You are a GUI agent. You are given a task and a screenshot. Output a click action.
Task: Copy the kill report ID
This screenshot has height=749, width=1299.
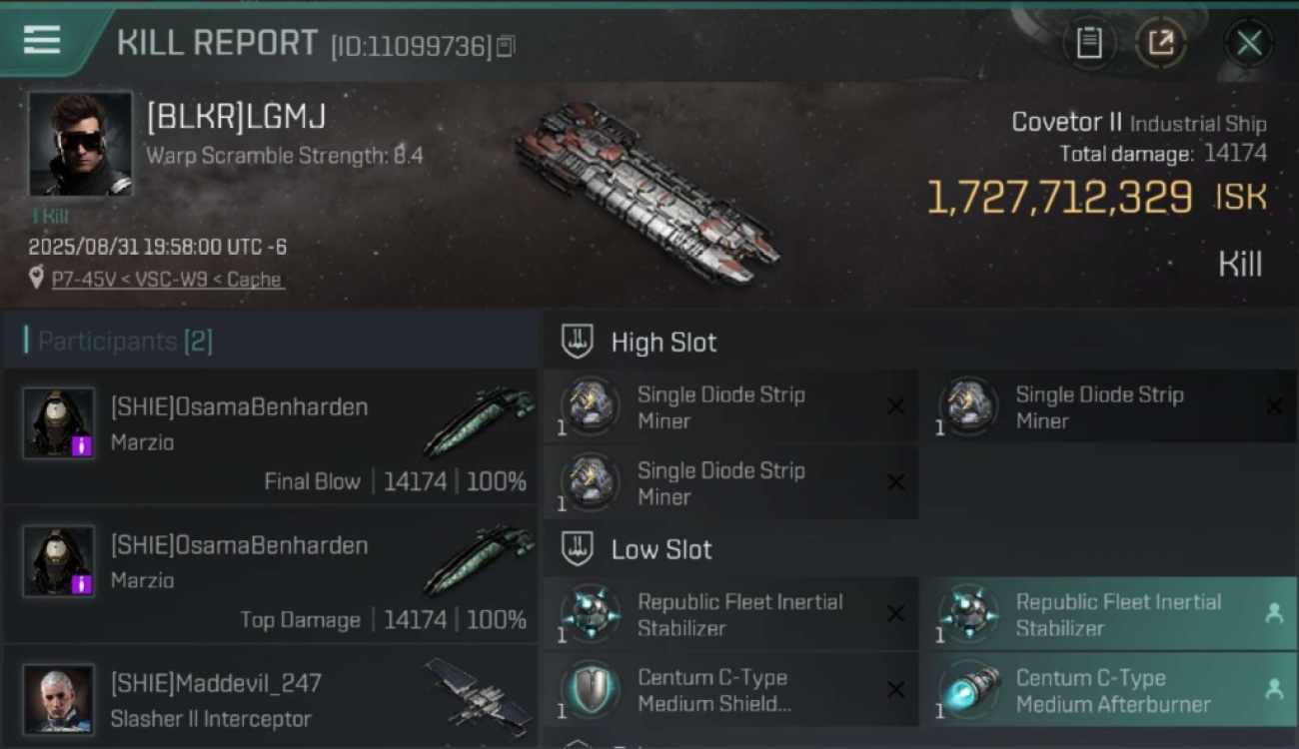pyautogui.click(x=506, y=46)
